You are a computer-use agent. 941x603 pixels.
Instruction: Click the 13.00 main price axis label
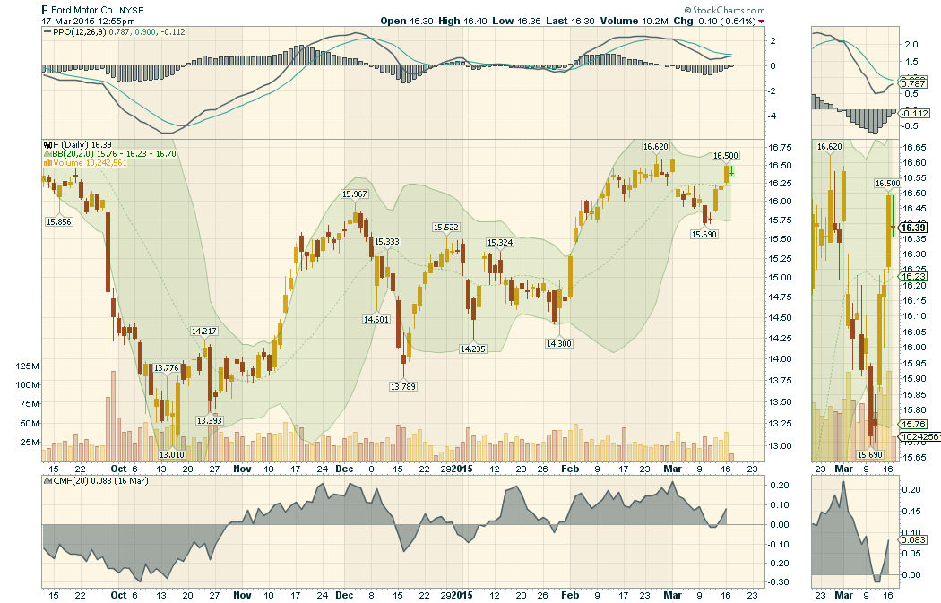click(781, 446)
